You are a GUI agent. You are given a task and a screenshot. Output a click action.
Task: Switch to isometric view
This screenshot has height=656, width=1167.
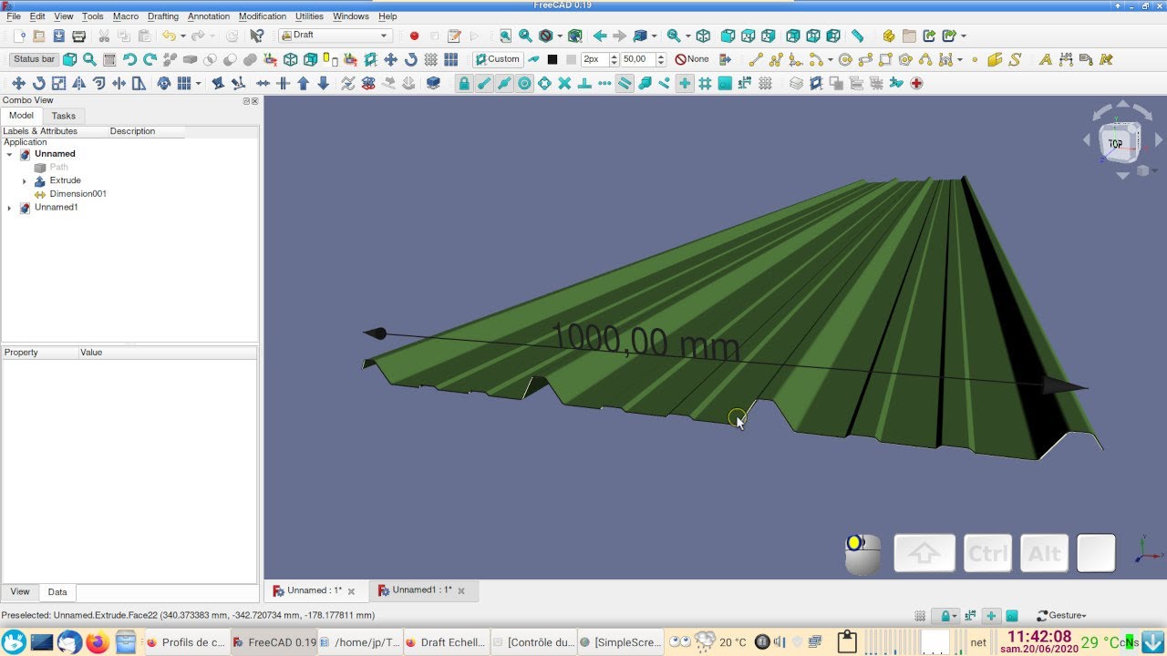coord(703,36)
